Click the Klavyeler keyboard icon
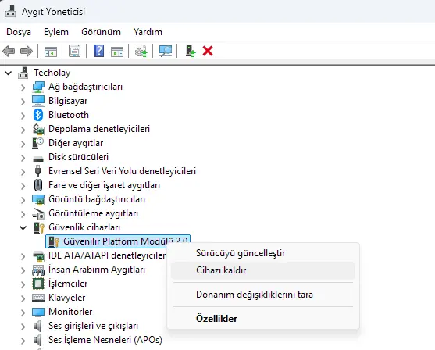This screenshot has height=350, width=435. [x=38, y=298]
